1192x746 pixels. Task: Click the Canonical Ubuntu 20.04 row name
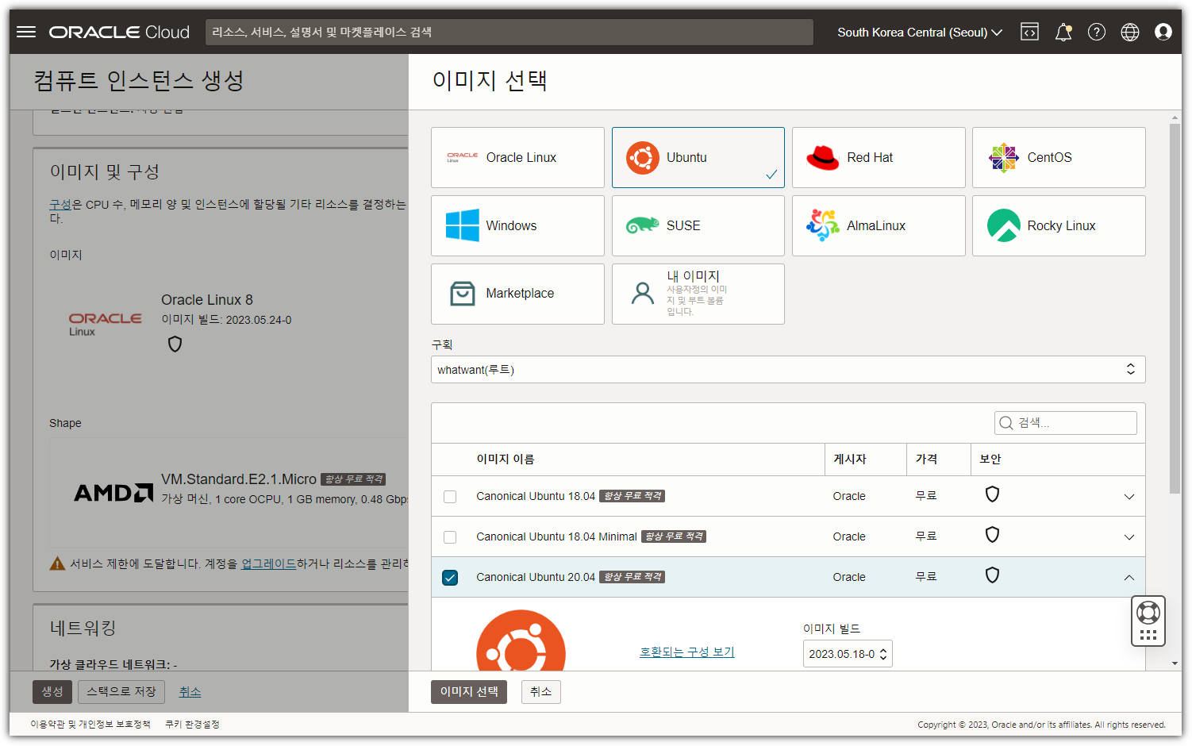pos(536,577)
